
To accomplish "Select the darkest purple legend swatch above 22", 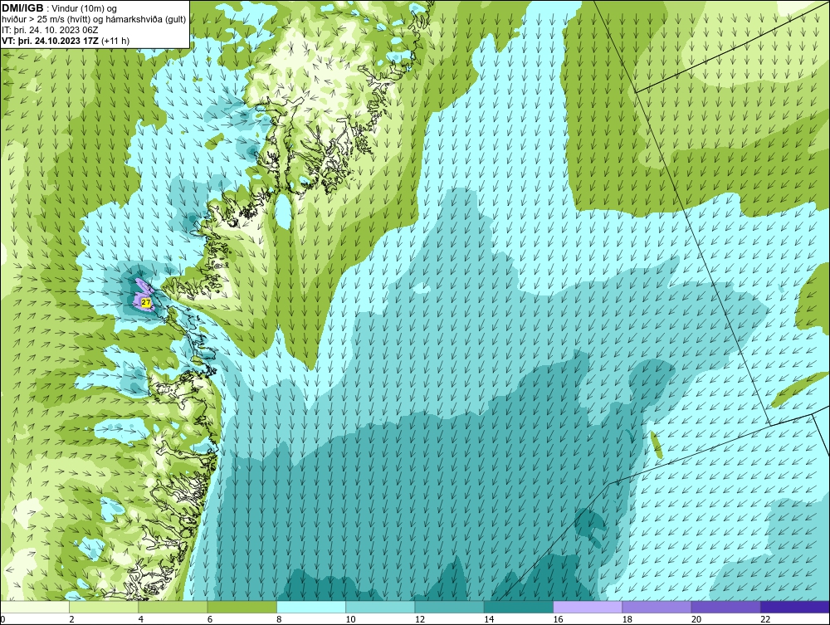I will (795, 607).
